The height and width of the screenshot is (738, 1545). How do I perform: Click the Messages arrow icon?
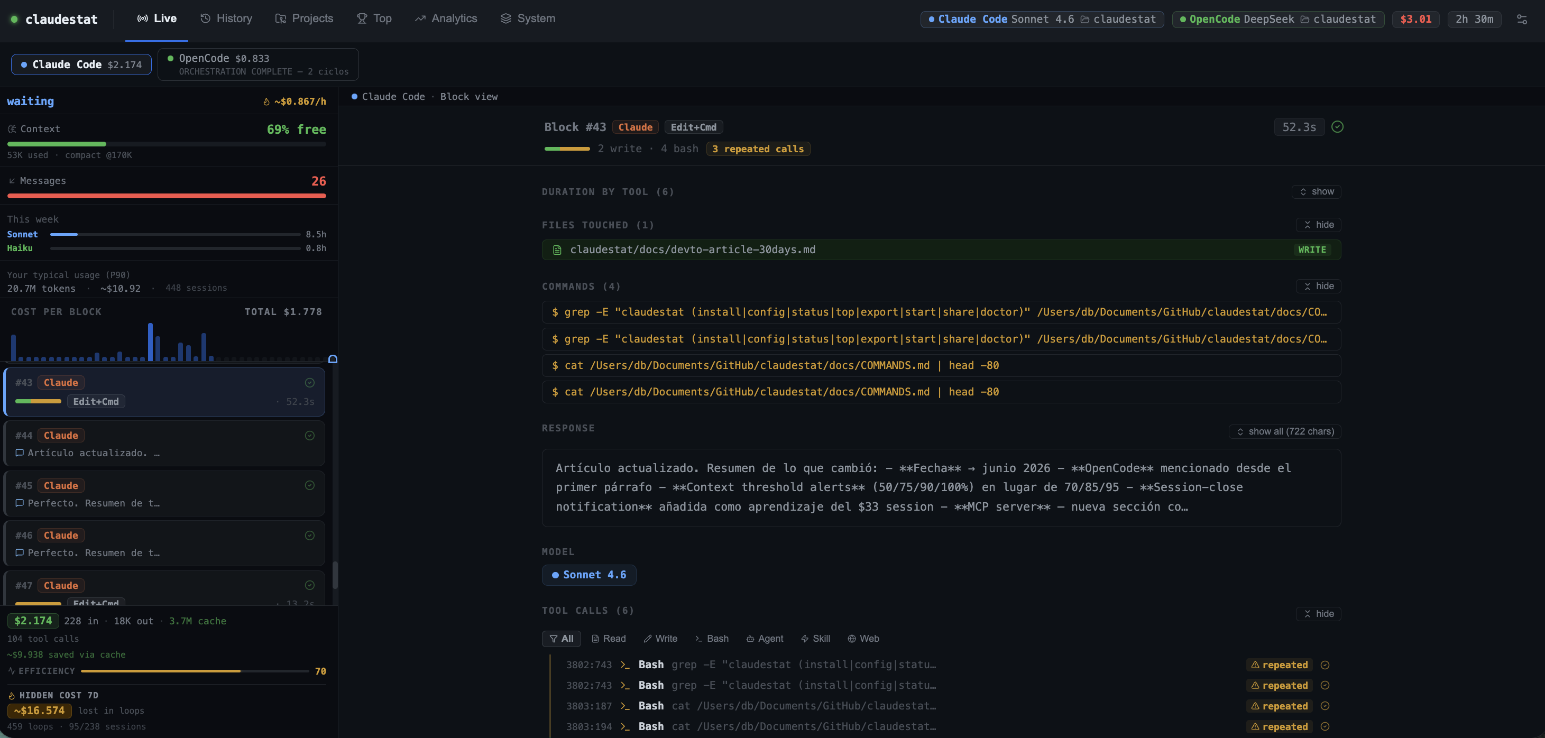click(12, 181)
